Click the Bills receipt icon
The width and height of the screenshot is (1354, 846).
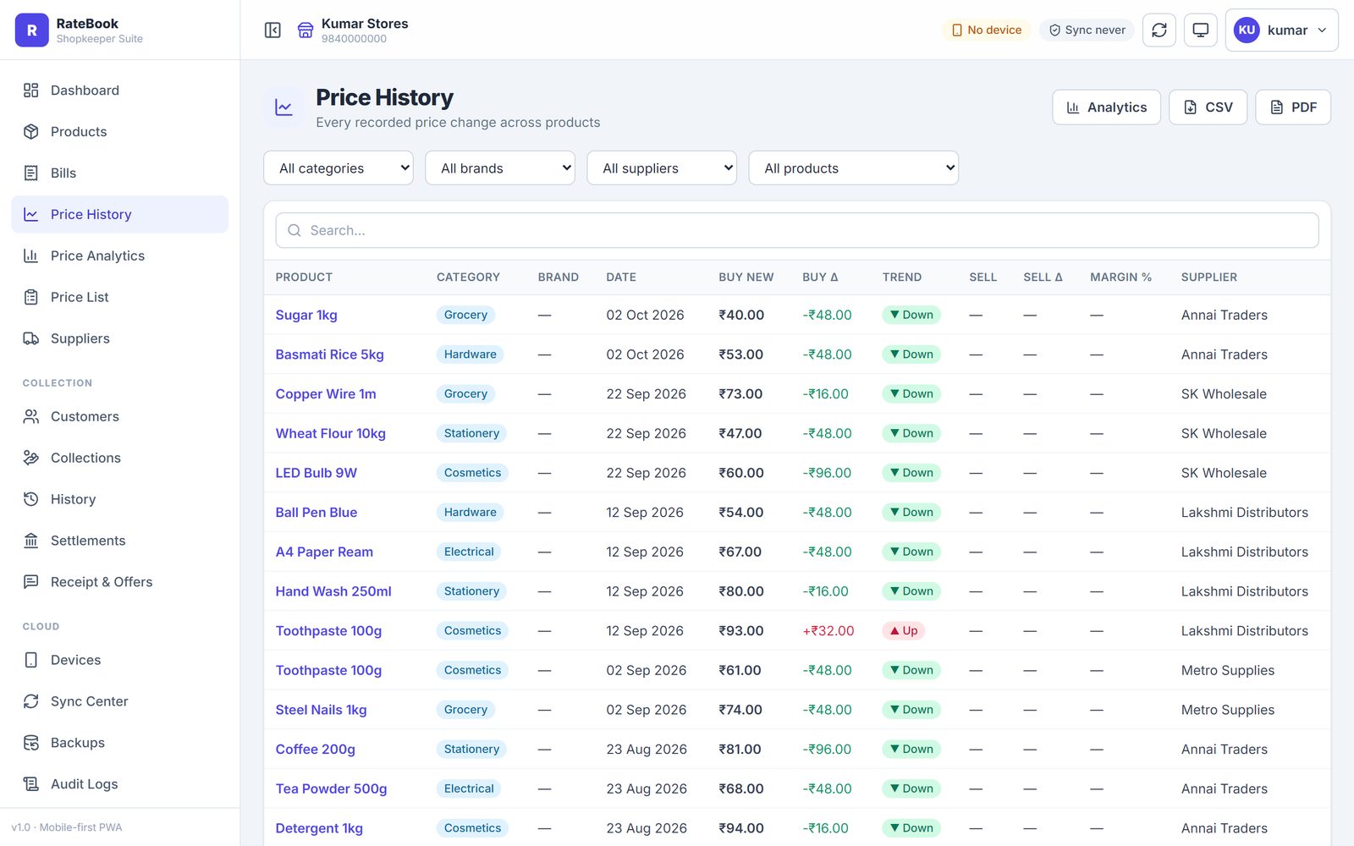coord(31,173)
